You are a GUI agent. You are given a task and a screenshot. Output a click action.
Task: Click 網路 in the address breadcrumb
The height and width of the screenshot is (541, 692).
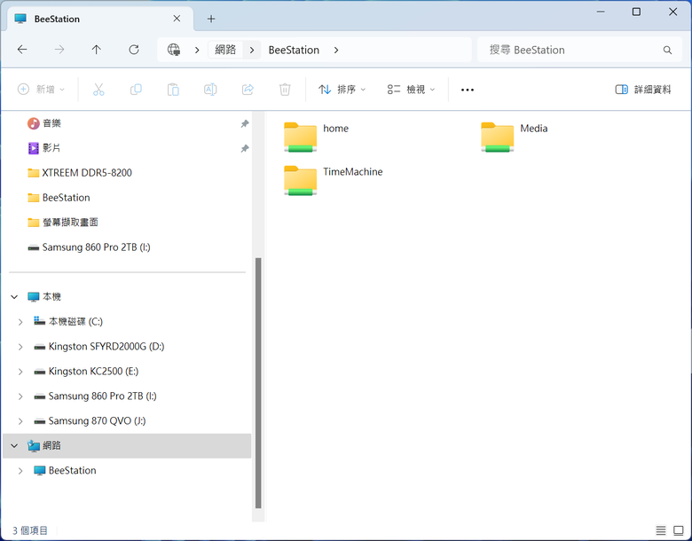tap(225, 50)
